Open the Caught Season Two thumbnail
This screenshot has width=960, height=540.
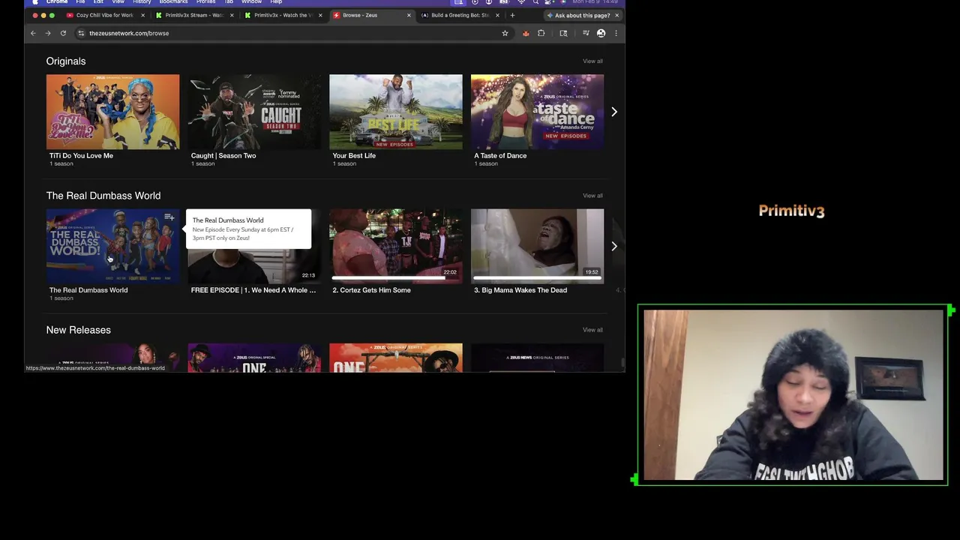[x=254, y=112]
